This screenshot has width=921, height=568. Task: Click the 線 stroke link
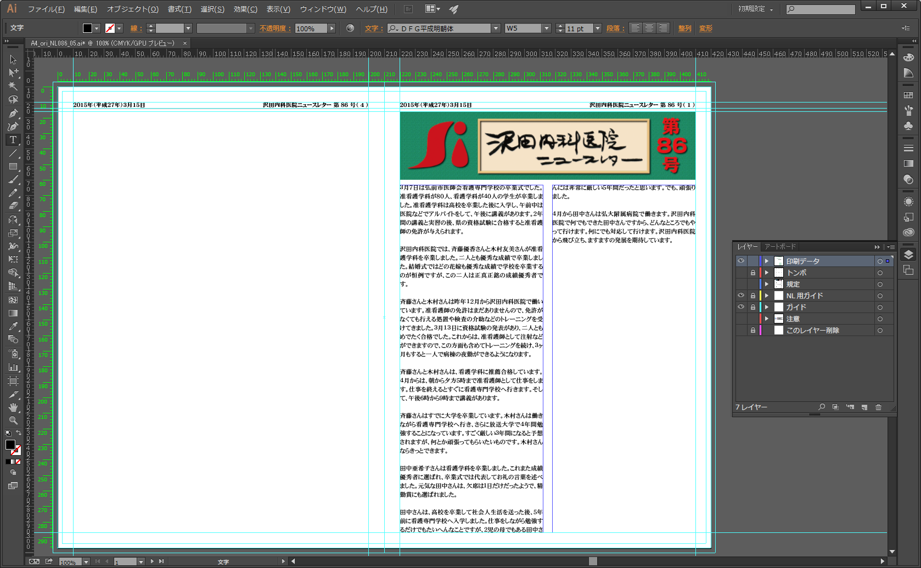(x=136, y=29)
